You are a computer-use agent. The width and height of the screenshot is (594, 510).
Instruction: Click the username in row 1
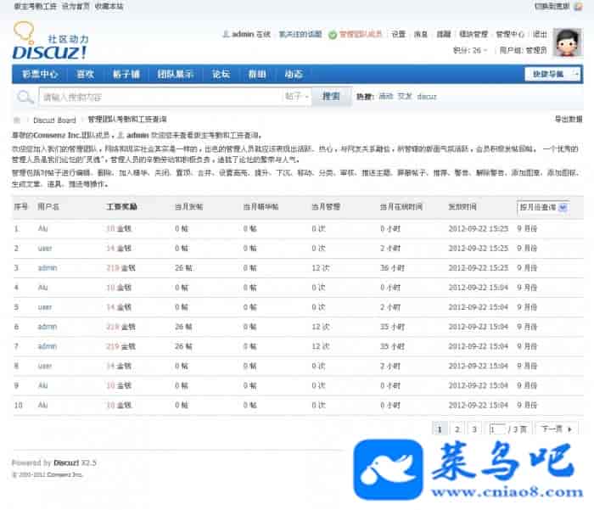(42, 228)
